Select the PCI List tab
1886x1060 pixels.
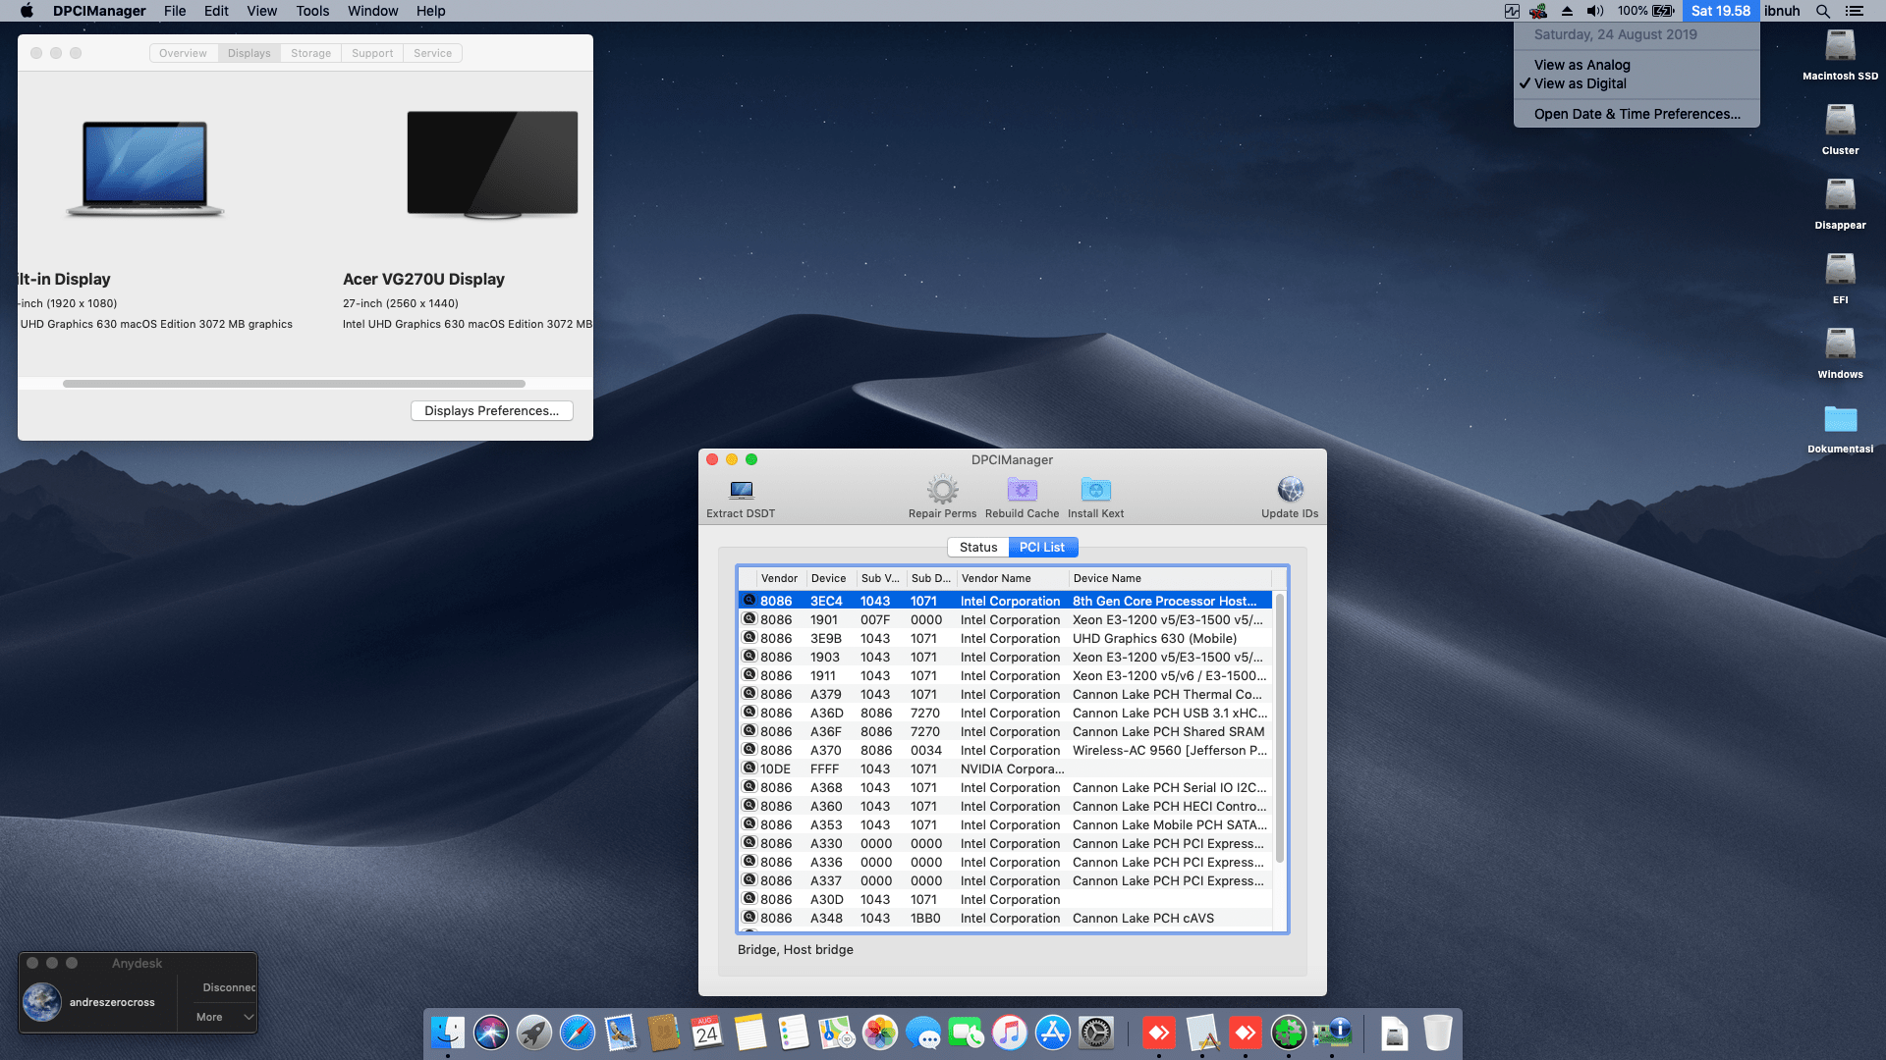1042,548
